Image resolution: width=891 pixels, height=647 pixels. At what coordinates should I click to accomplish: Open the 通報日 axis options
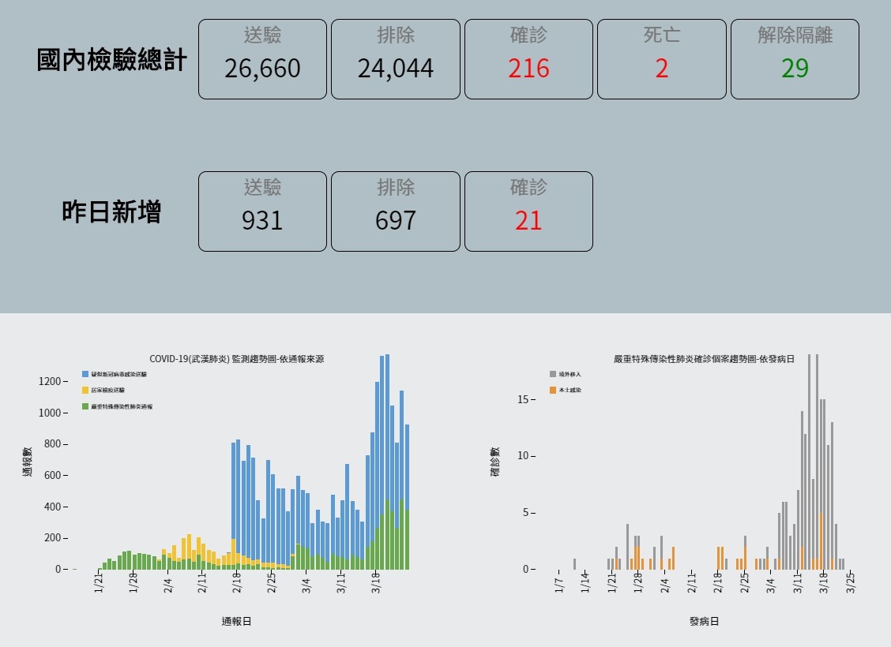point(237,621)
